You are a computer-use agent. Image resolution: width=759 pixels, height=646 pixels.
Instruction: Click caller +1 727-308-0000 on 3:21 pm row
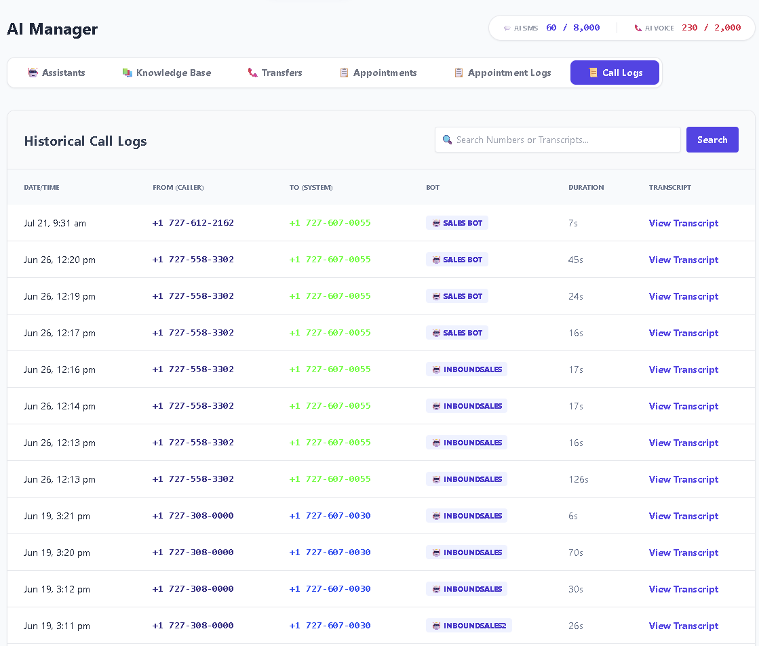(x=193, y=516)
